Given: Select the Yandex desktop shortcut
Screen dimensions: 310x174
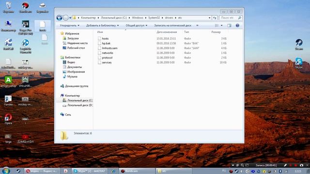Looking at the screenshot, I should point(8,101).
